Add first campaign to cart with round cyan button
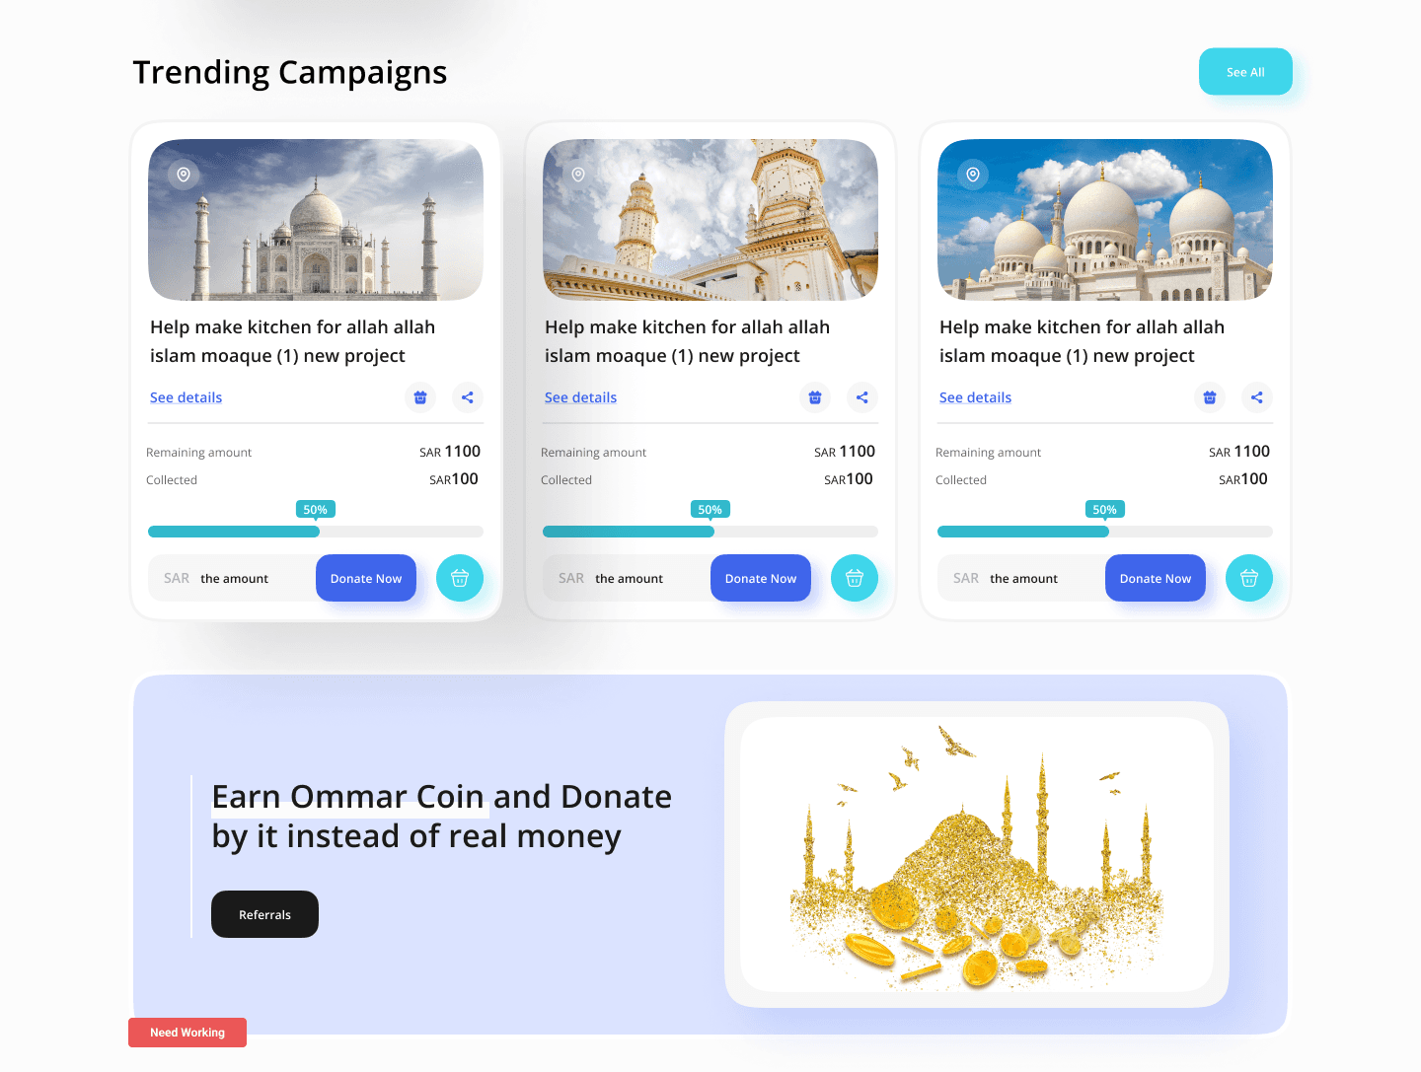Image resolution: width=1421 pixels, height=1072 pixels. coord(460,578)
